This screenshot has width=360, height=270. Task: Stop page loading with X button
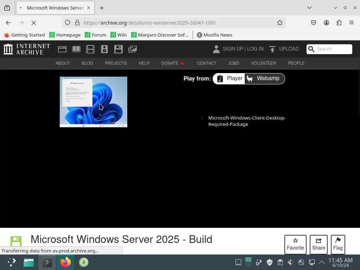pyautogui.click(x=33, y=23)
